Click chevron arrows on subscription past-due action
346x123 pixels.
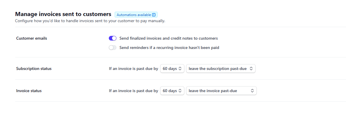click(251, 69)
